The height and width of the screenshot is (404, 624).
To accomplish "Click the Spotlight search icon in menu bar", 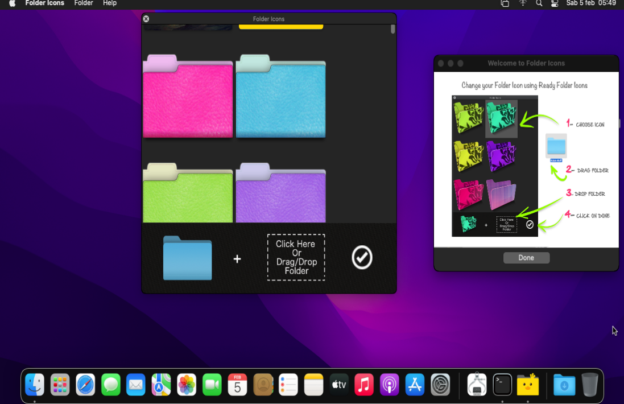I will (539, 3).
